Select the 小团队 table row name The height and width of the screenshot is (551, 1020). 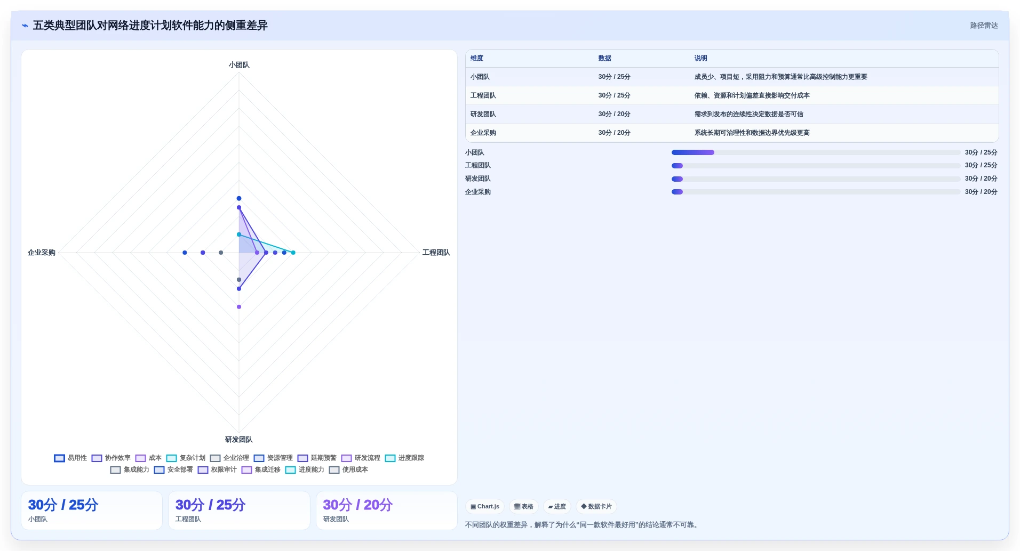point(480,77)
